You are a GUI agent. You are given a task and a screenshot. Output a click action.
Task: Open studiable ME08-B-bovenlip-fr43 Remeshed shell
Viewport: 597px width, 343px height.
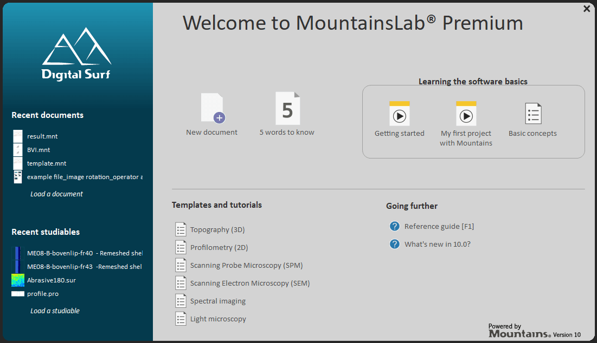[x=85, y=267]
